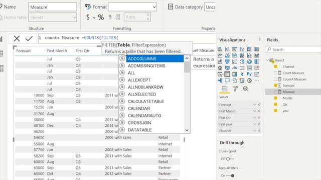Collapse the Visualizations pane
This screenshot has height=180, width=321.
(x=260, y=39)
